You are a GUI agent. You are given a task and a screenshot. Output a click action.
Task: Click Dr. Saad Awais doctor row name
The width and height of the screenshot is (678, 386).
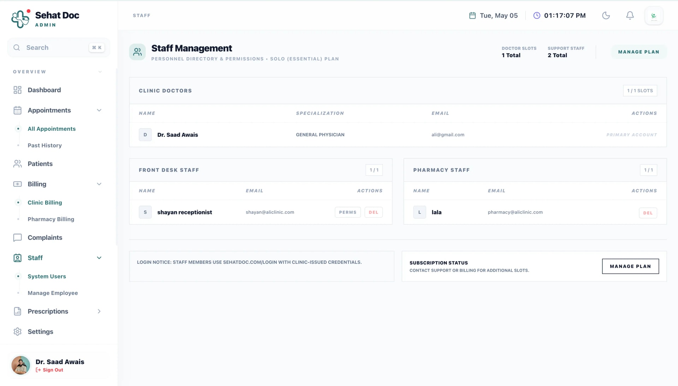177,135
